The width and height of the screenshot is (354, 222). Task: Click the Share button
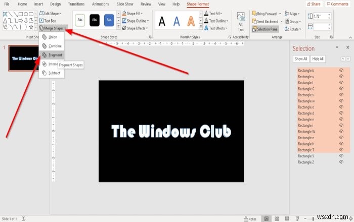[x=314, y=4]
